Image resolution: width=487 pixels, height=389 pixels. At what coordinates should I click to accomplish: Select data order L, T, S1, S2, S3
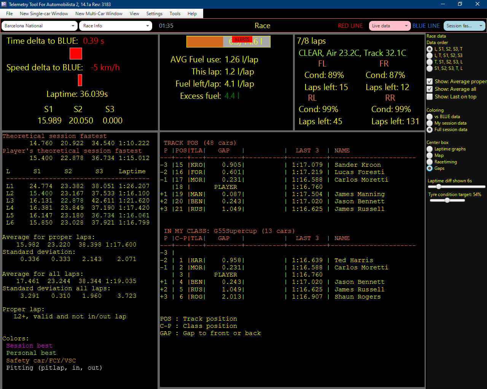[430, 55]
